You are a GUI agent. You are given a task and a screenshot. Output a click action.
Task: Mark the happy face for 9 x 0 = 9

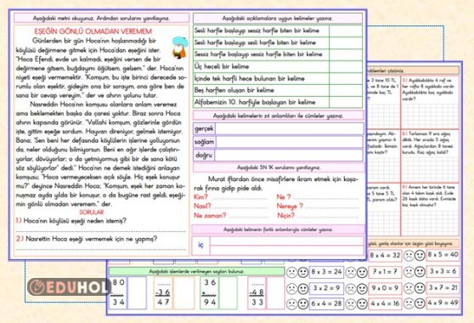362,288
